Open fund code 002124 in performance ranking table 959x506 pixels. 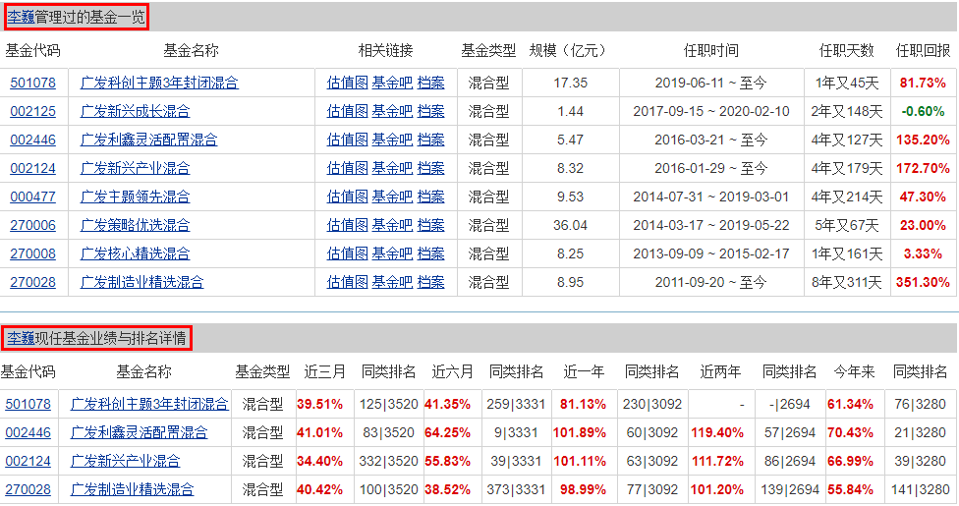(x=28, y=462)
